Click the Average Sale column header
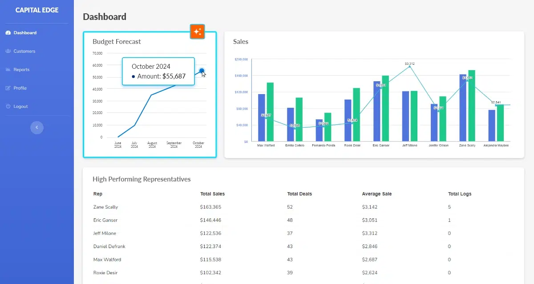The image size is (534, 284). pyautogui.click(x=376, y=194)
